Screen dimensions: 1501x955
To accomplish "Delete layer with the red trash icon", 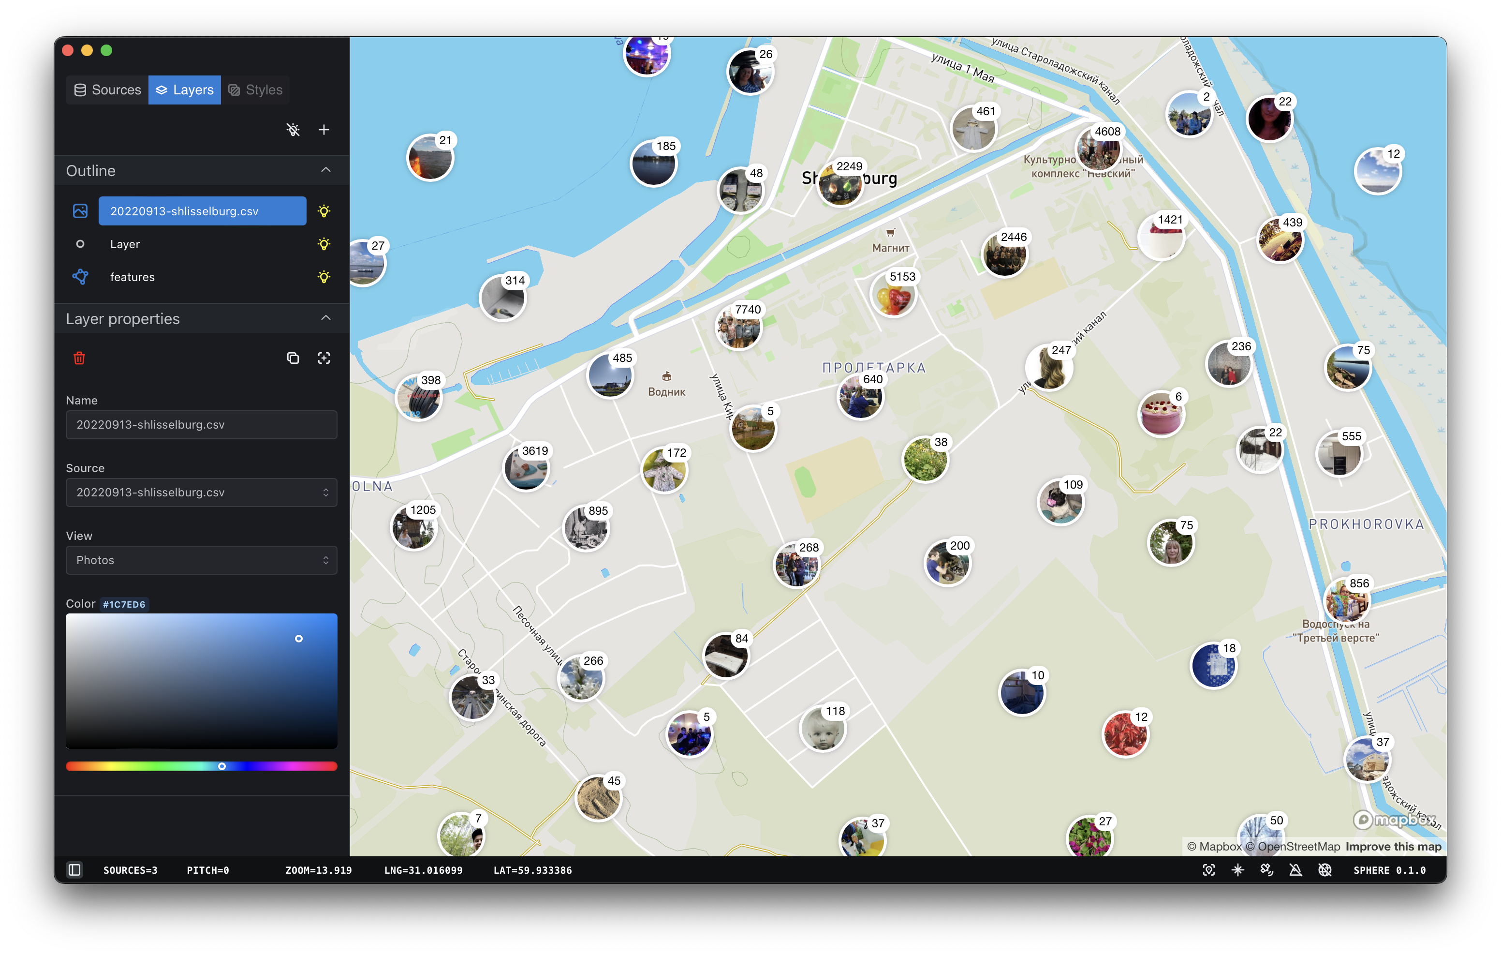I will tap(79, 358).
